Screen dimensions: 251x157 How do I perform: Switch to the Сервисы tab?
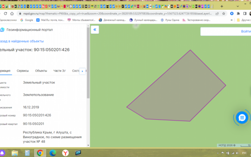click(x=22, y=71)
